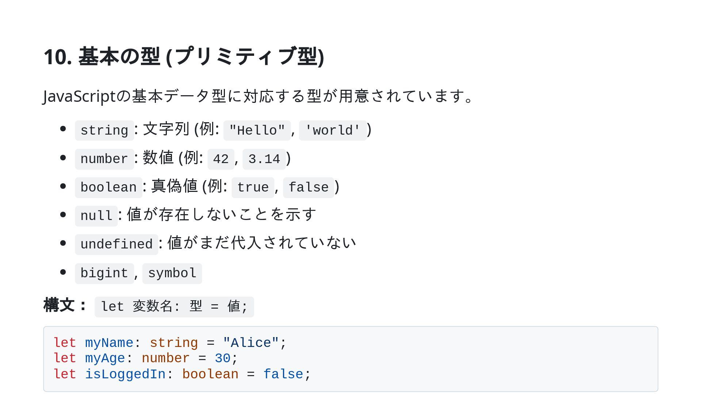
Task: Click the syntax snippet "let 変数名: 型 = 値;"
Action: click(x=174, y=307)
